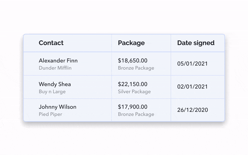Click the Buy n Large company label
This screenshot has width=248, height=155.
tap(52, 92)
